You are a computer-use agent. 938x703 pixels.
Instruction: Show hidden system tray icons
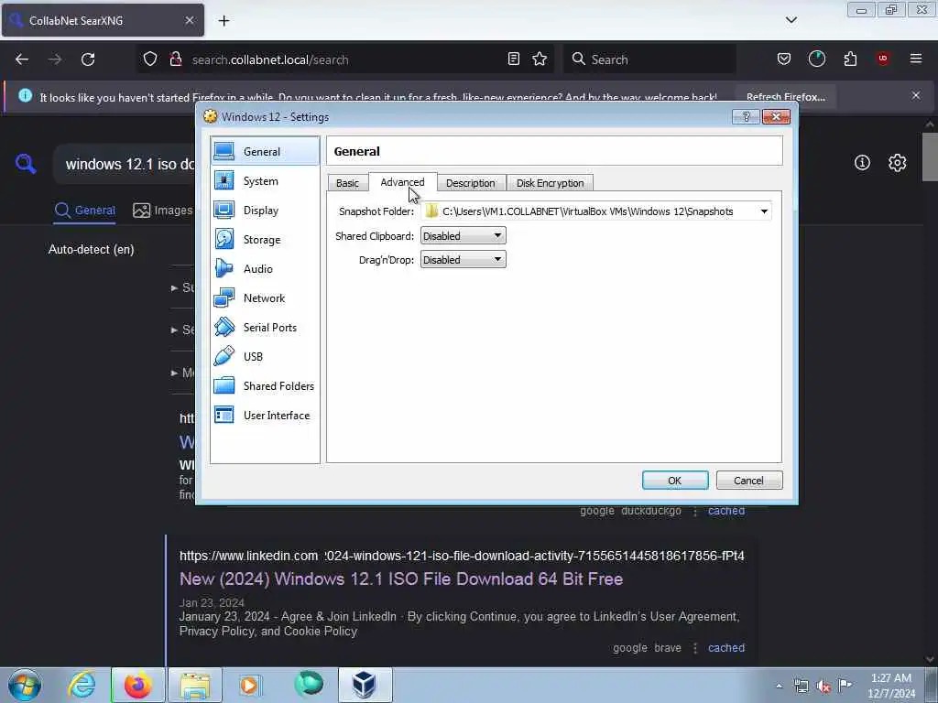pos(779,686)
